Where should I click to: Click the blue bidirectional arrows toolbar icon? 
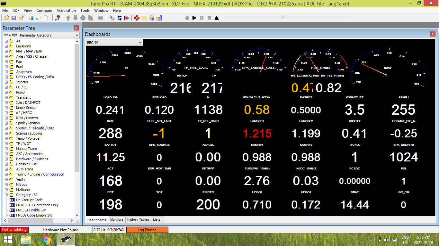(x=119, y=18)
